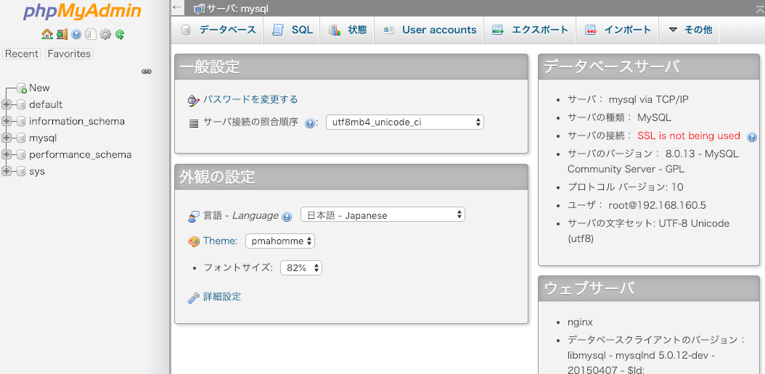Click the help icon beside サーバ接続の照合順序
This screenshot has height=374, width=765.
click(x=309, y=123)
